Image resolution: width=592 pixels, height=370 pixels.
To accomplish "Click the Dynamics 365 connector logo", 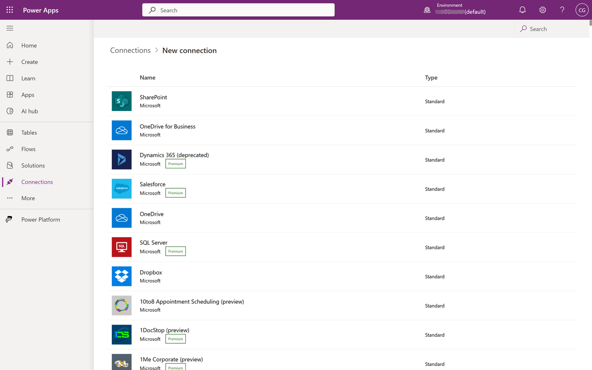I will pyautogui.click(x=122, y=159).
